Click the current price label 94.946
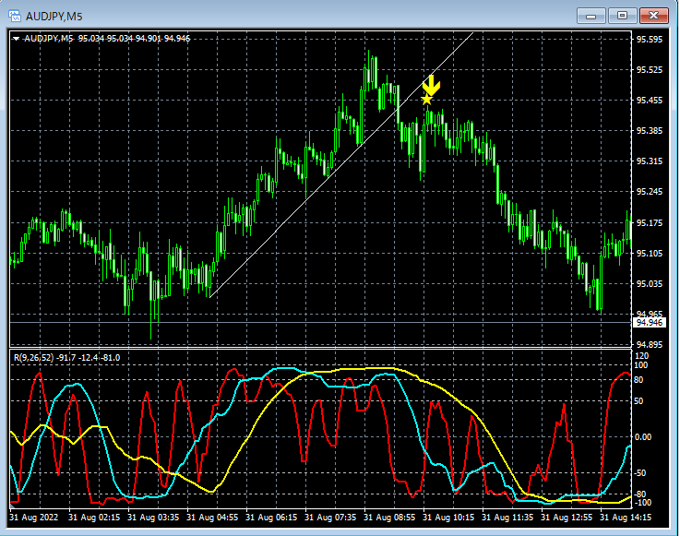This screenshot has width=680, height=536. (650, 323)
